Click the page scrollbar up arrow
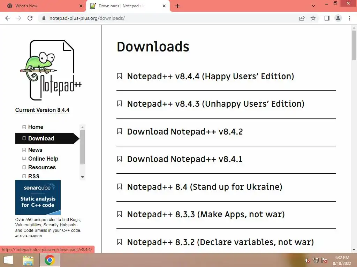Viewport: 357px width, 267px height. click(x=354, y=28)
